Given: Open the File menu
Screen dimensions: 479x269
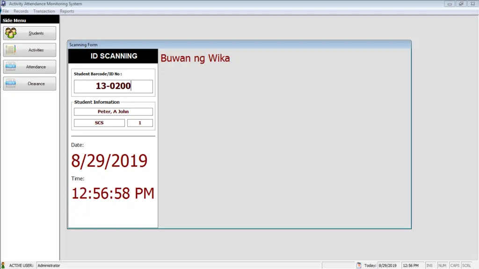Looking at the screenshot, I should coord(5,11).
